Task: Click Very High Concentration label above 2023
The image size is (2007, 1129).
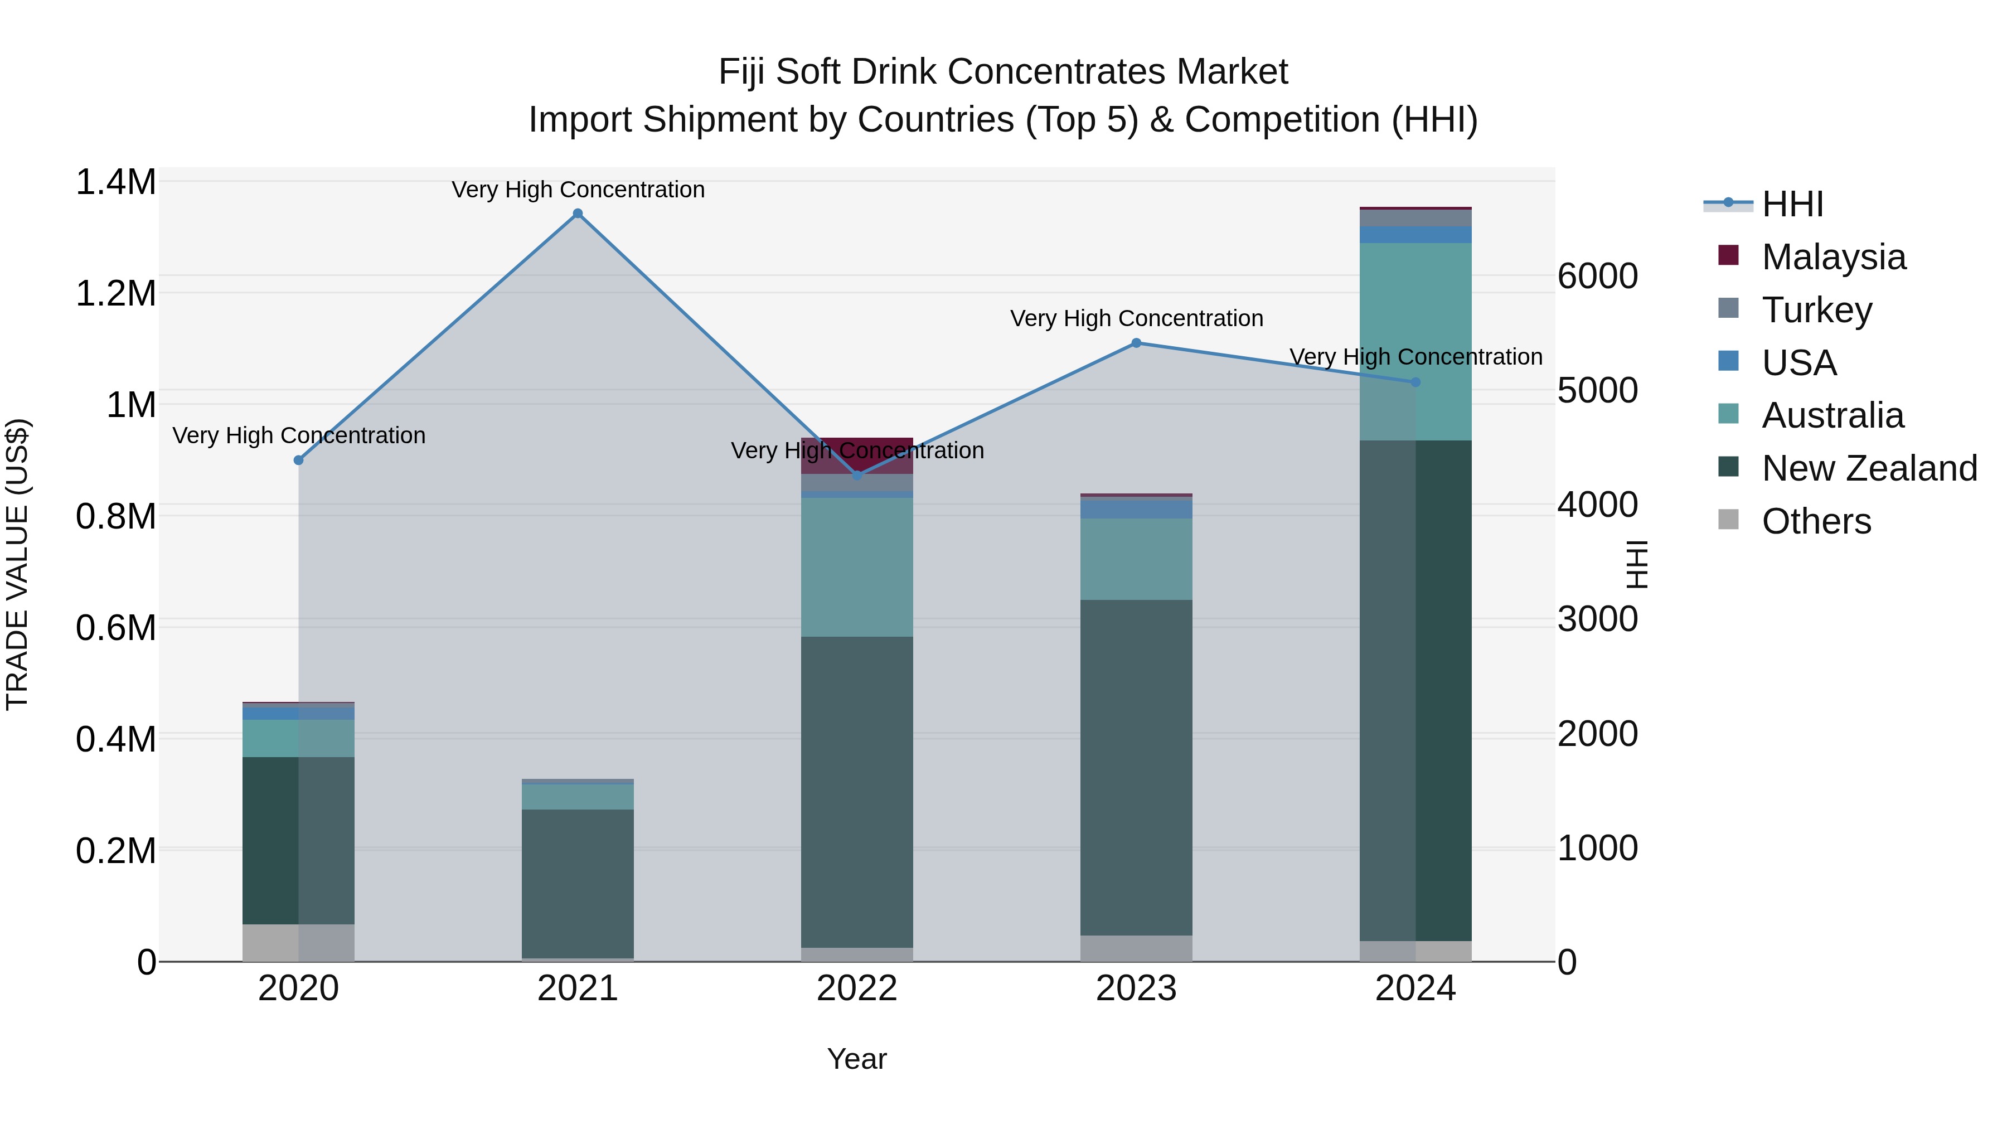Action: (x=1137, y=318)
